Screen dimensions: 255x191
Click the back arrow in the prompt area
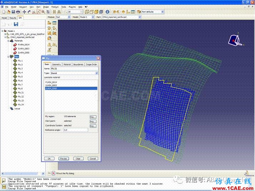click(x=49, y=173)
